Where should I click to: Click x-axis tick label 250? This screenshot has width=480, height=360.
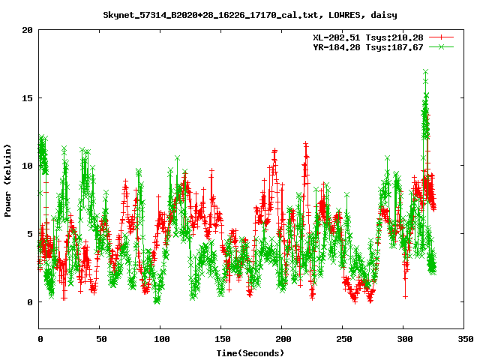[343, 339]
